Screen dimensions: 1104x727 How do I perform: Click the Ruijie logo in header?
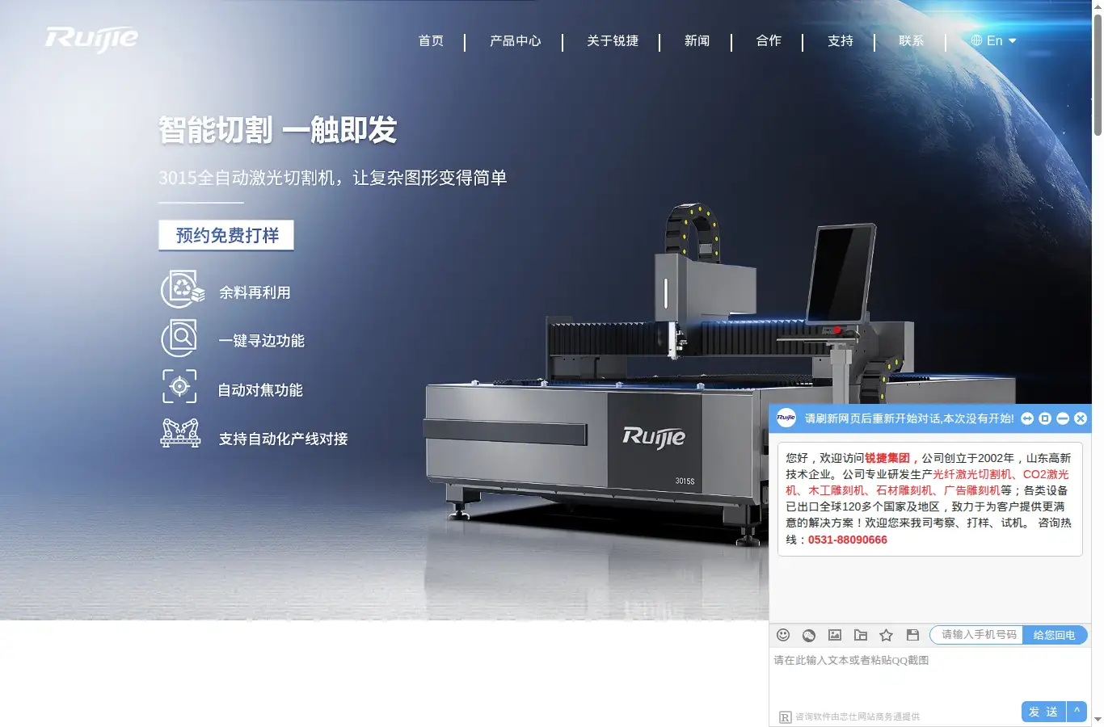tap(91, 39)
